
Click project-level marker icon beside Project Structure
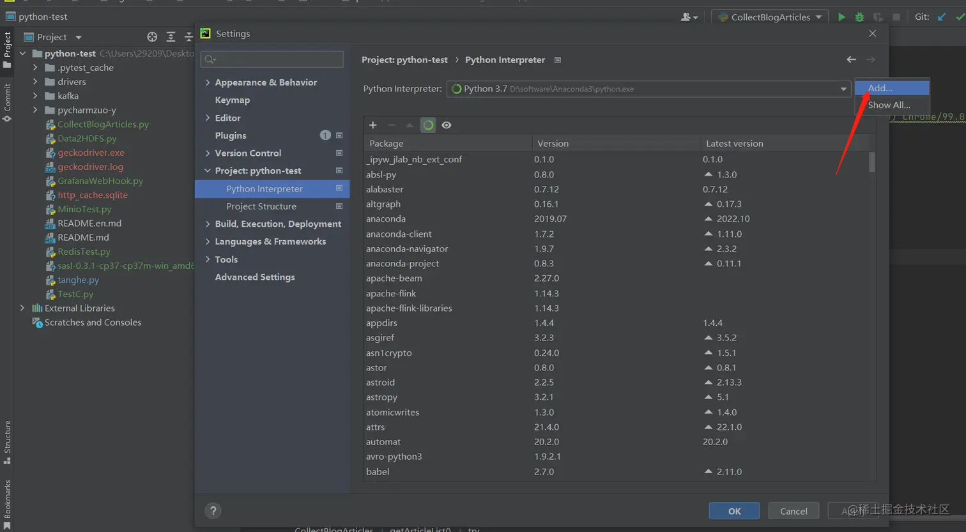tap(339, 206)
